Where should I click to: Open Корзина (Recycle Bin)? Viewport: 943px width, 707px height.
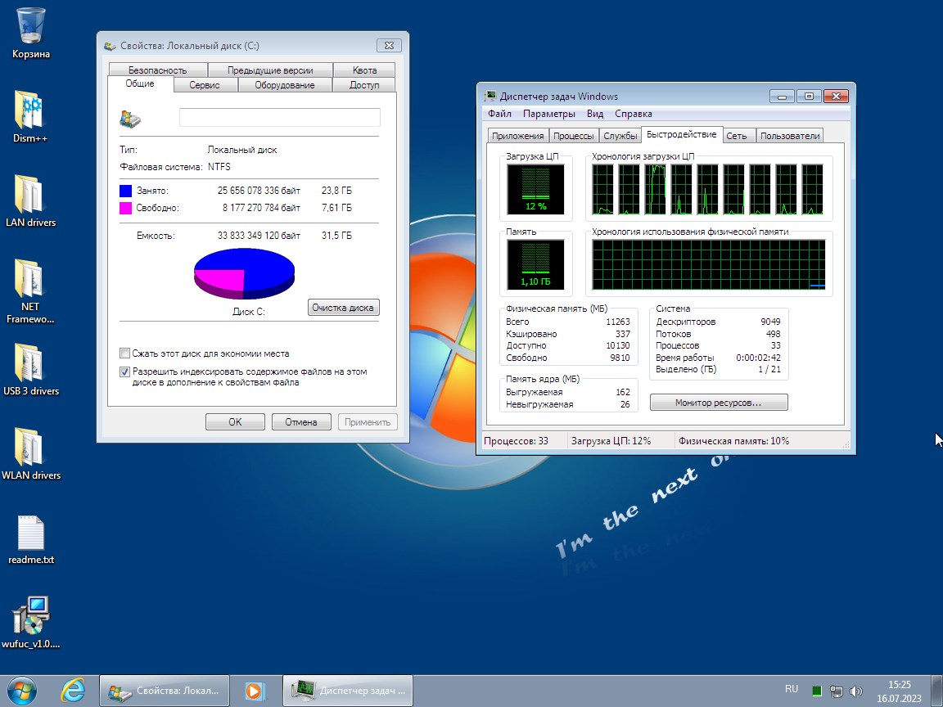31,26
